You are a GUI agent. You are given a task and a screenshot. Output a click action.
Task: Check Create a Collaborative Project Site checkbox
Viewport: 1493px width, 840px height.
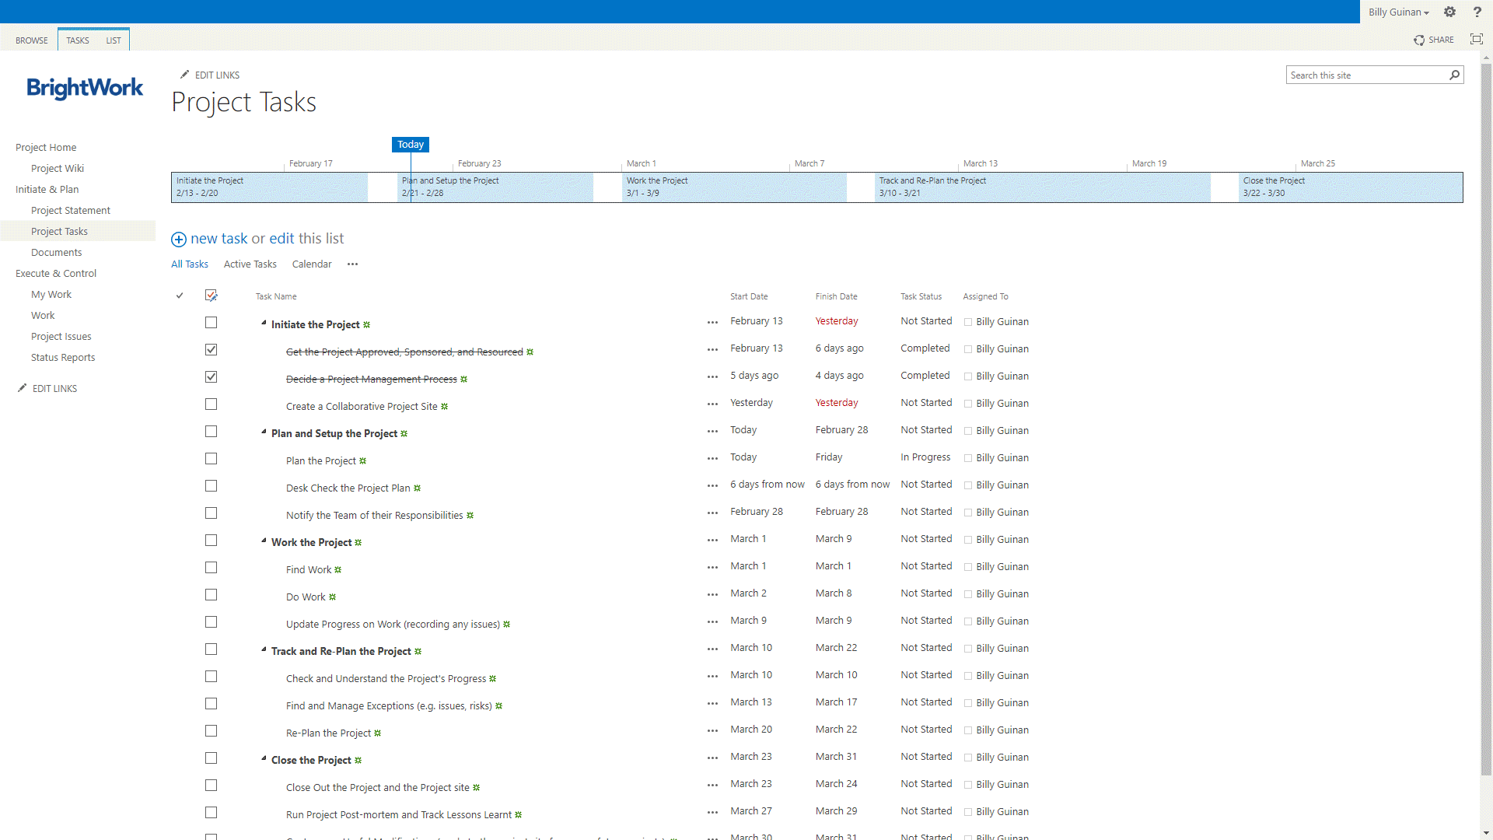[x=211, y=404]
